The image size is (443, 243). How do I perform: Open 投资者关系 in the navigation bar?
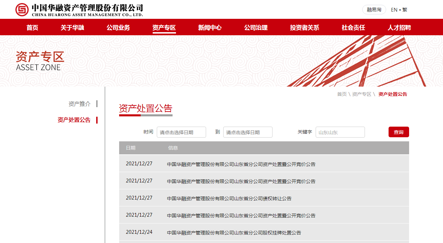click(x=305, y=28)
